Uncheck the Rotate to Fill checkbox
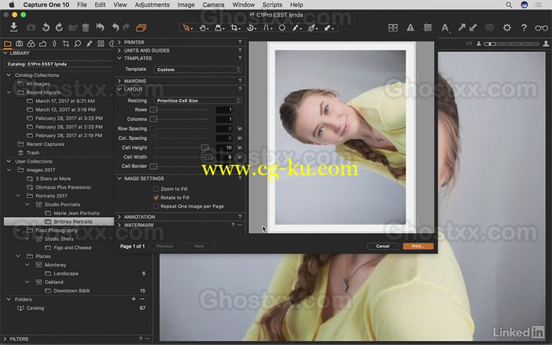This screenshot has width=552, height=345. pyautogui.click(x=156, y=198)
